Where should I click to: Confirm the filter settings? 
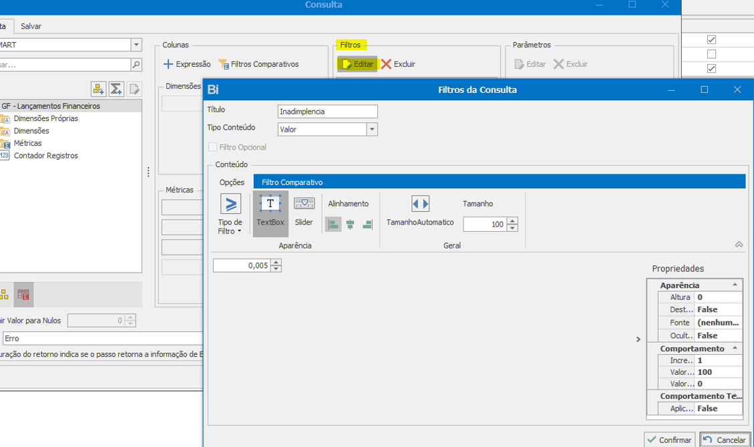(x=669, y=440)
